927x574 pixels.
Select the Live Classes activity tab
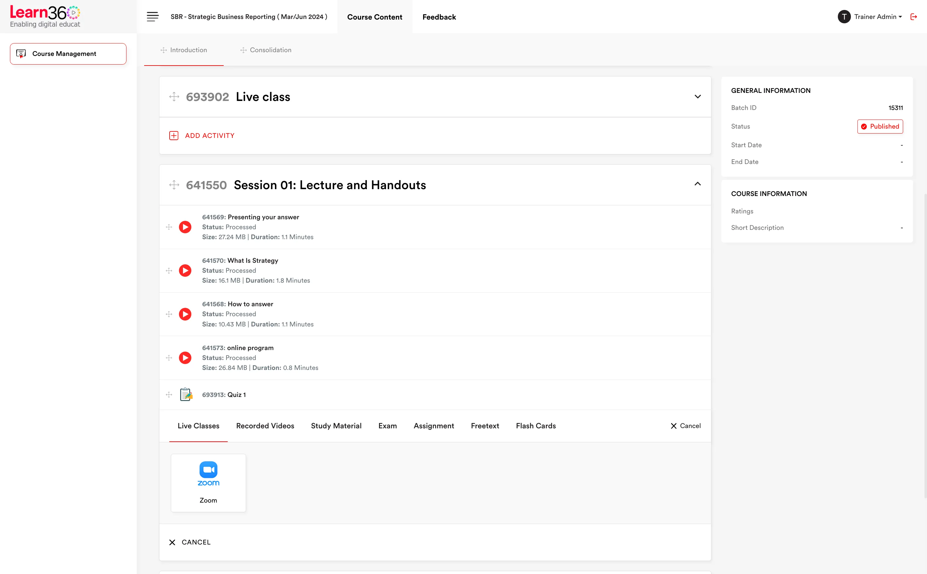pyautogui.click(x=199, y=426)
